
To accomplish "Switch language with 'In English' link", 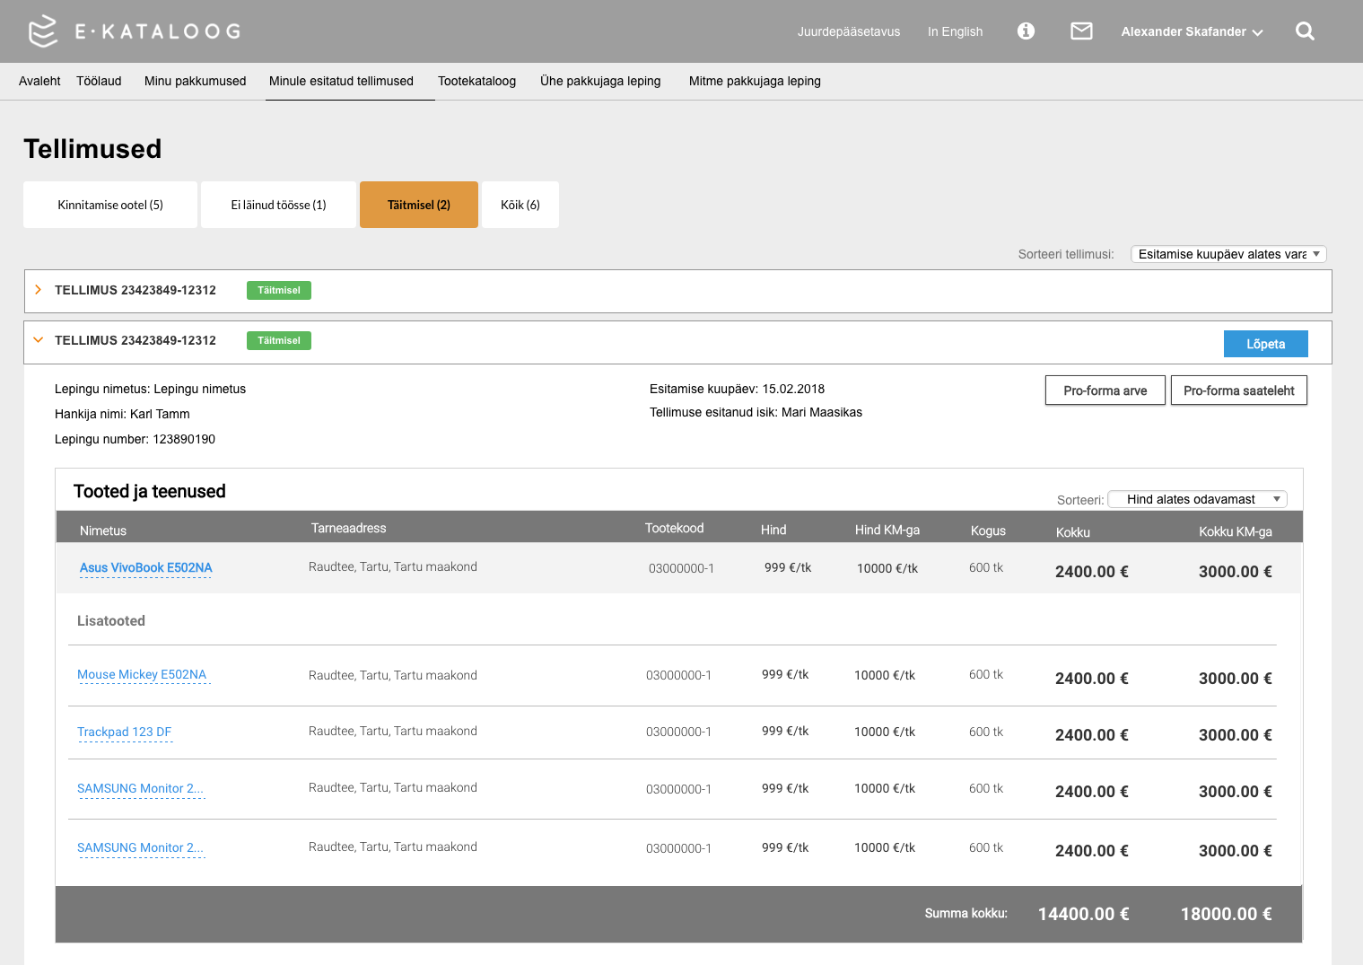I will (955, 31).
